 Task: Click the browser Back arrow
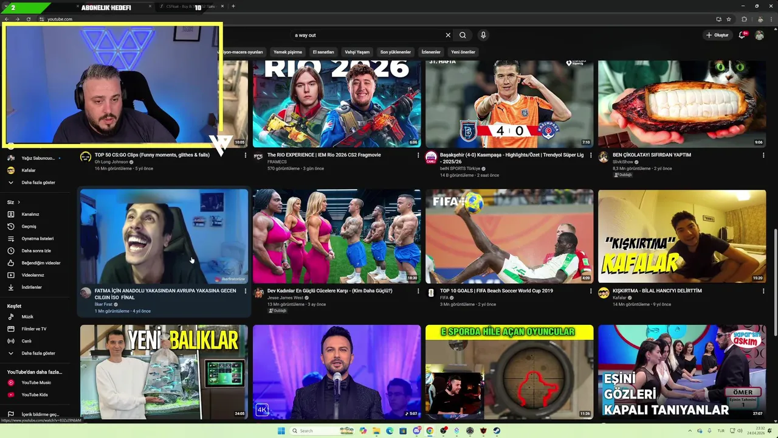6,19
